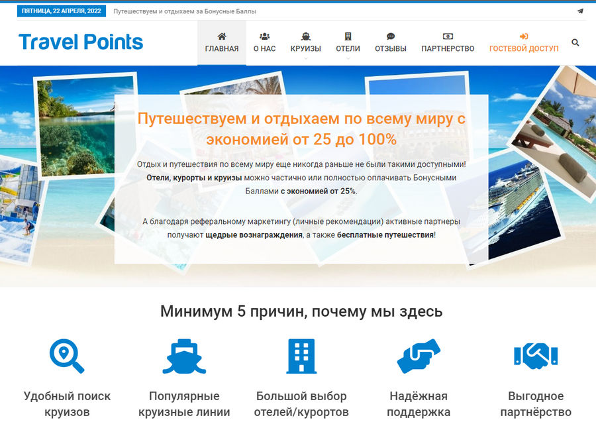The width and height of the screenshot is (596, 424).
Task: Open the ОТЕЛИ menu item
Action: click(x=348, y=48)
